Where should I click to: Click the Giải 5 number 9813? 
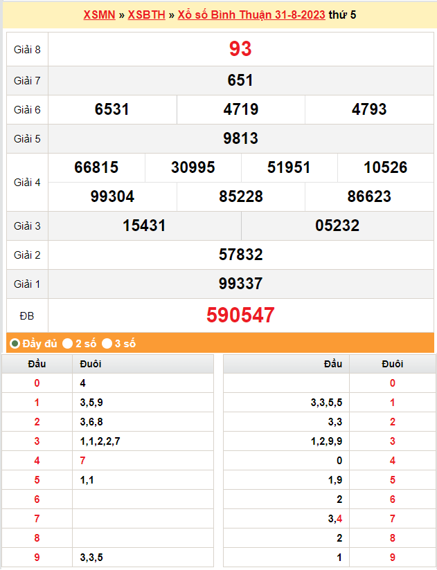coord(240,138)
